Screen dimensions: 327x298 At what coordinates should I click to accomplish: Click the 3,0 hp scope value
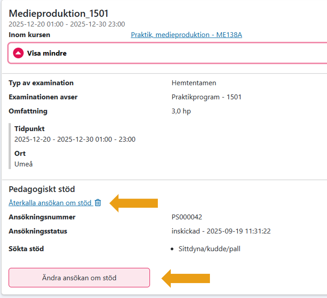coord(181,111)
